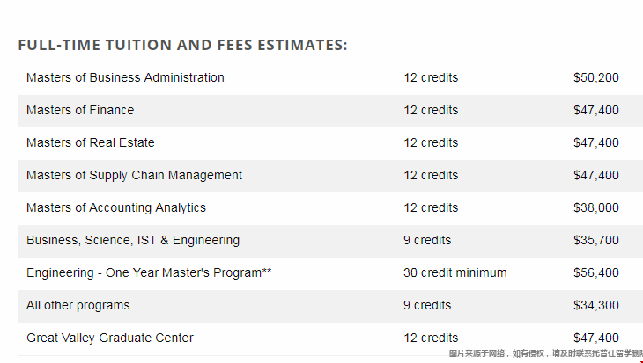
Task: Select 12 credits in the Masters of Finance row
Action: click(431, 110)
